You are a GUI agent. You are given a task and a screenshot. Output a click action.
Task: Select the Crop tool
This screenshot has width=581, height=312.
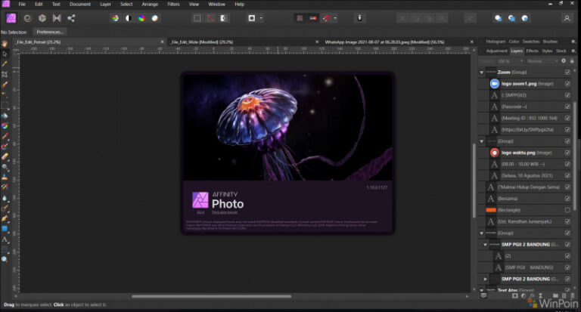(5, 74)
